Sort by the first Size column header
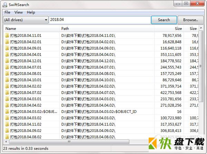The height and width of the screenshot is (154, 207). point(169,29)
